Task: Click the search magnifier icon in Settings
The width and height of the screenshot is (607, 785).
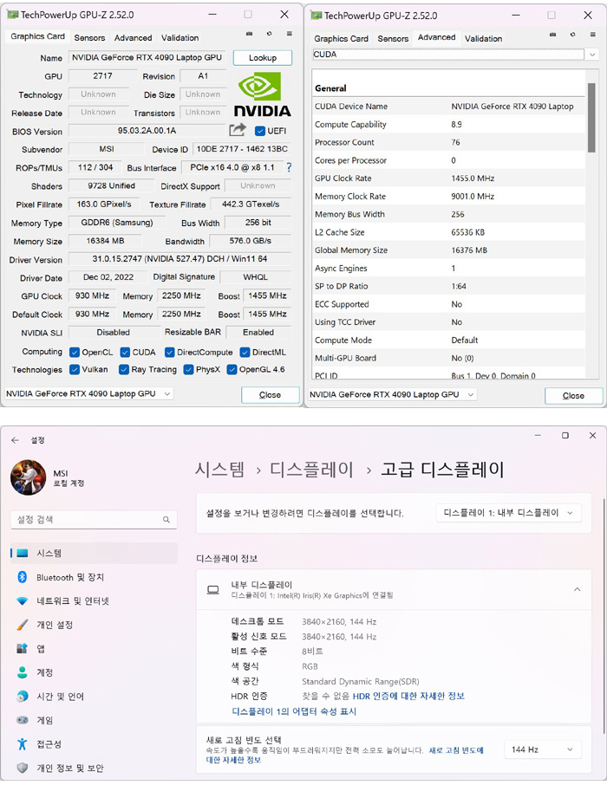Action: [x=166, y=520]
